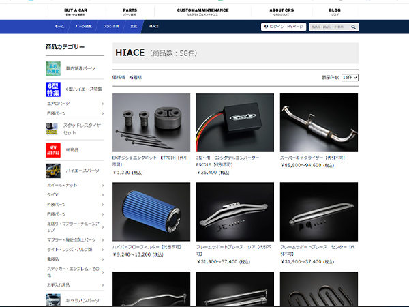Viewport: 409px width, 307px height.
Task: Click the 6型特集 blue icon
Action: point(53,89)
